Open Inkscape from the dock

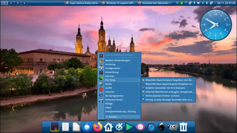[162, 127]
